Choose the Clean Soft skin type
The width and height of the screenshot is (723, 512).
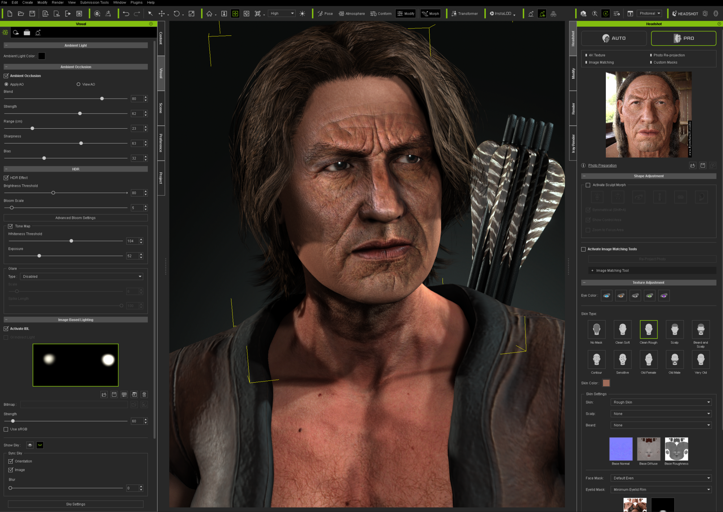[x=623, y=330]
